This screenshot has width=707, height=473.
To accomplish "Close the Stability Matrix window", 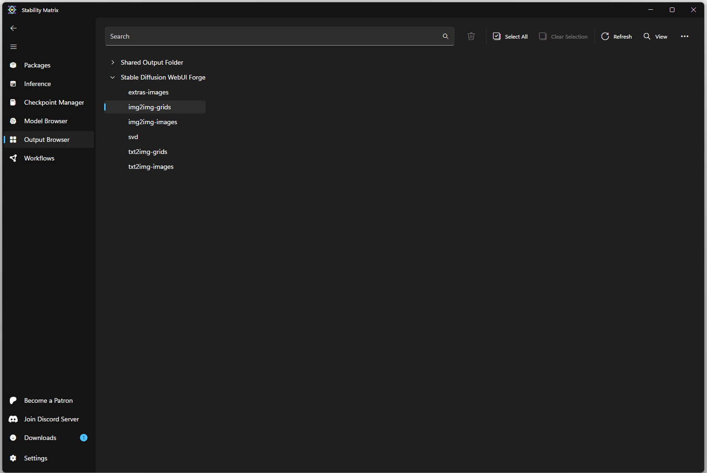I will (x=694, y=10).
